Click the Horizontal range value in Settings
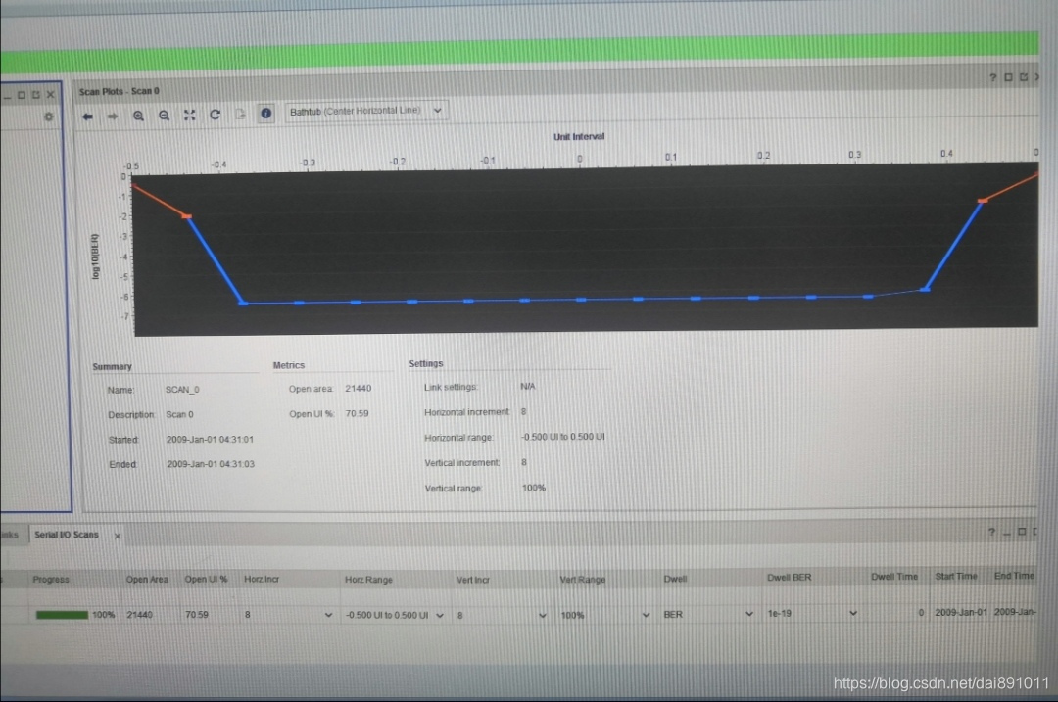The height and width of the screenshot is (702, 1058). coord(562,437)
